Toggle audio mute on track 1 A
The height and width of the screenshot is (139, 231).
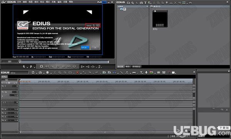pyautogui.click(x=17, y=109)
